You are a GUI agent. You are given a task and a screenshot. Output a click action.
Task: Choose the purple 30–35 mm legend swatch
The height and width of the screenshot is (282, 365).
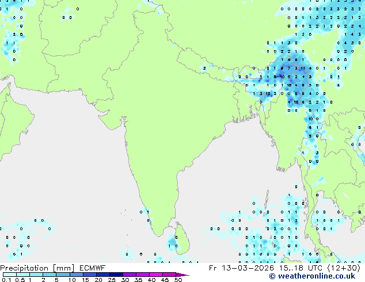point(130,275)
